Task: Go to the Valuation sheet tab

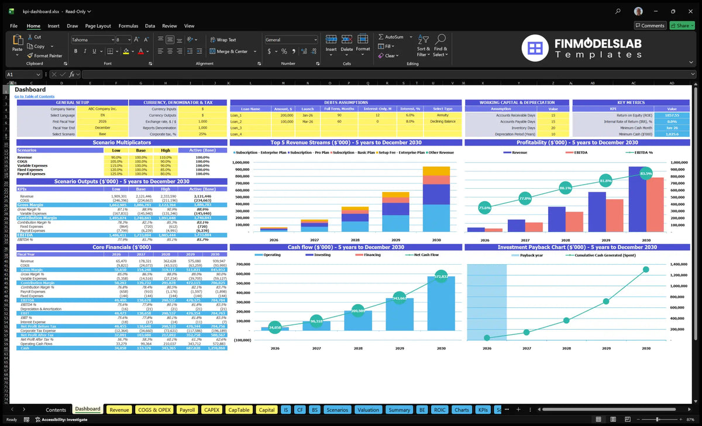Action: [368, 410]
